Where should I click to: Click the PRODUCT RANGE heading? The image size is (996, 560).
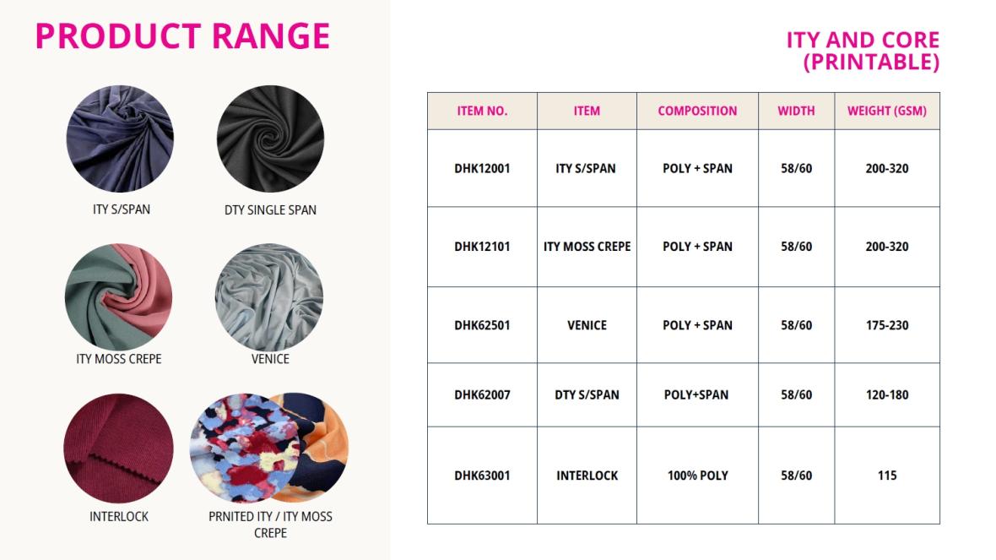tap(182, 36)
